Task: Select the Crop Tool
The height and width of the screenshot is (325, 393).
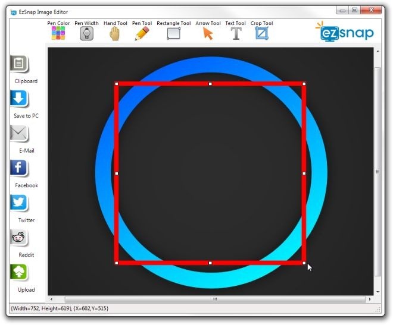Action: (261, 33)
